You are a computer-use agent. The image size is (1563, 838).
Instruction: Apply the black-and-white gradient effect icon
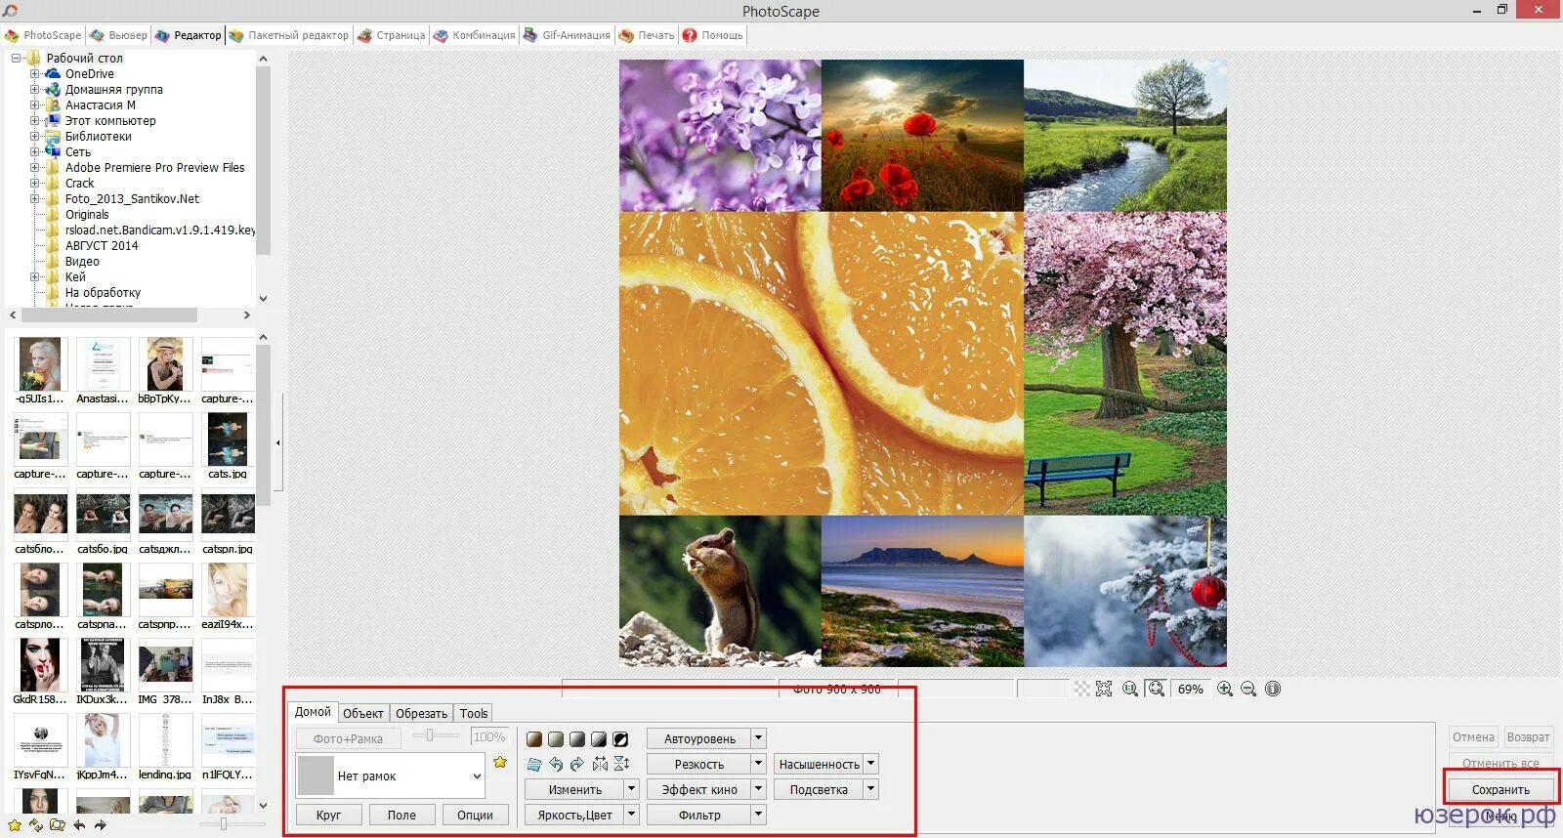577,739
